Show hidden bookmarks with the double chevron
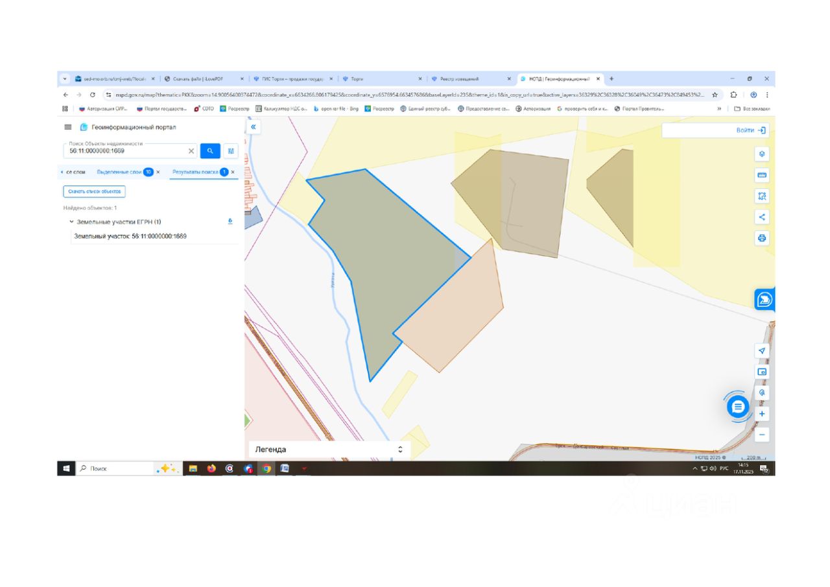The image size is (830, 587). (719, 108)
